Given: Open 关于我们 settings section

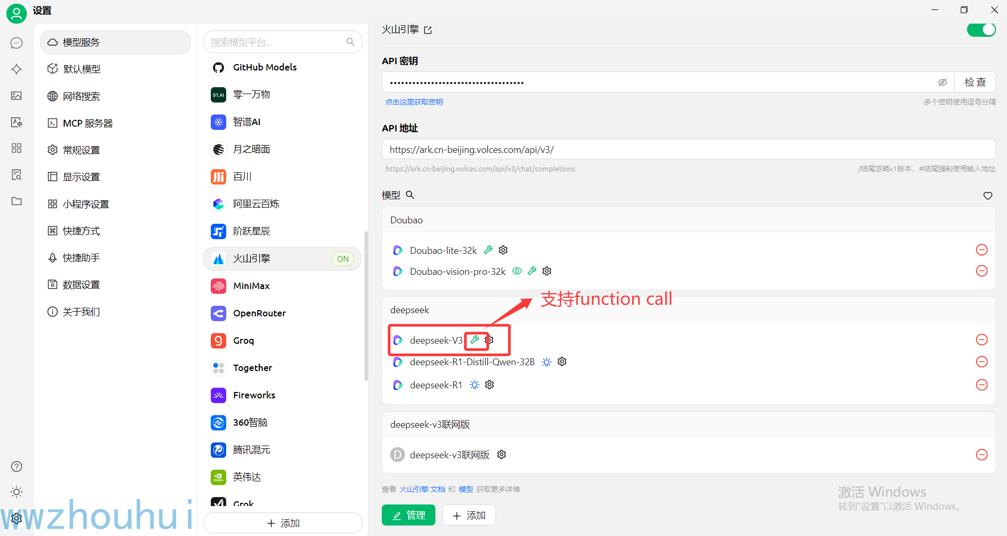Looking at the screenshot, I should click(115, 312).
